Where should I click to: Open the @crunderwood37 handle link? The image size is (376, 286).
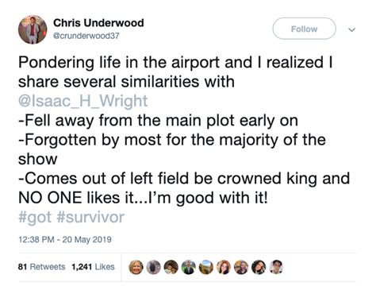86,36
